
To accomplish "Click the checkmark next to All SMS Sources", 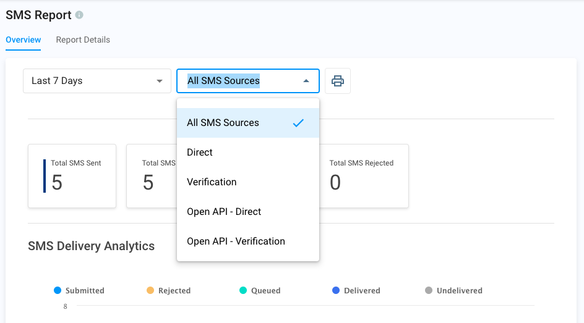I will (298, 123).
